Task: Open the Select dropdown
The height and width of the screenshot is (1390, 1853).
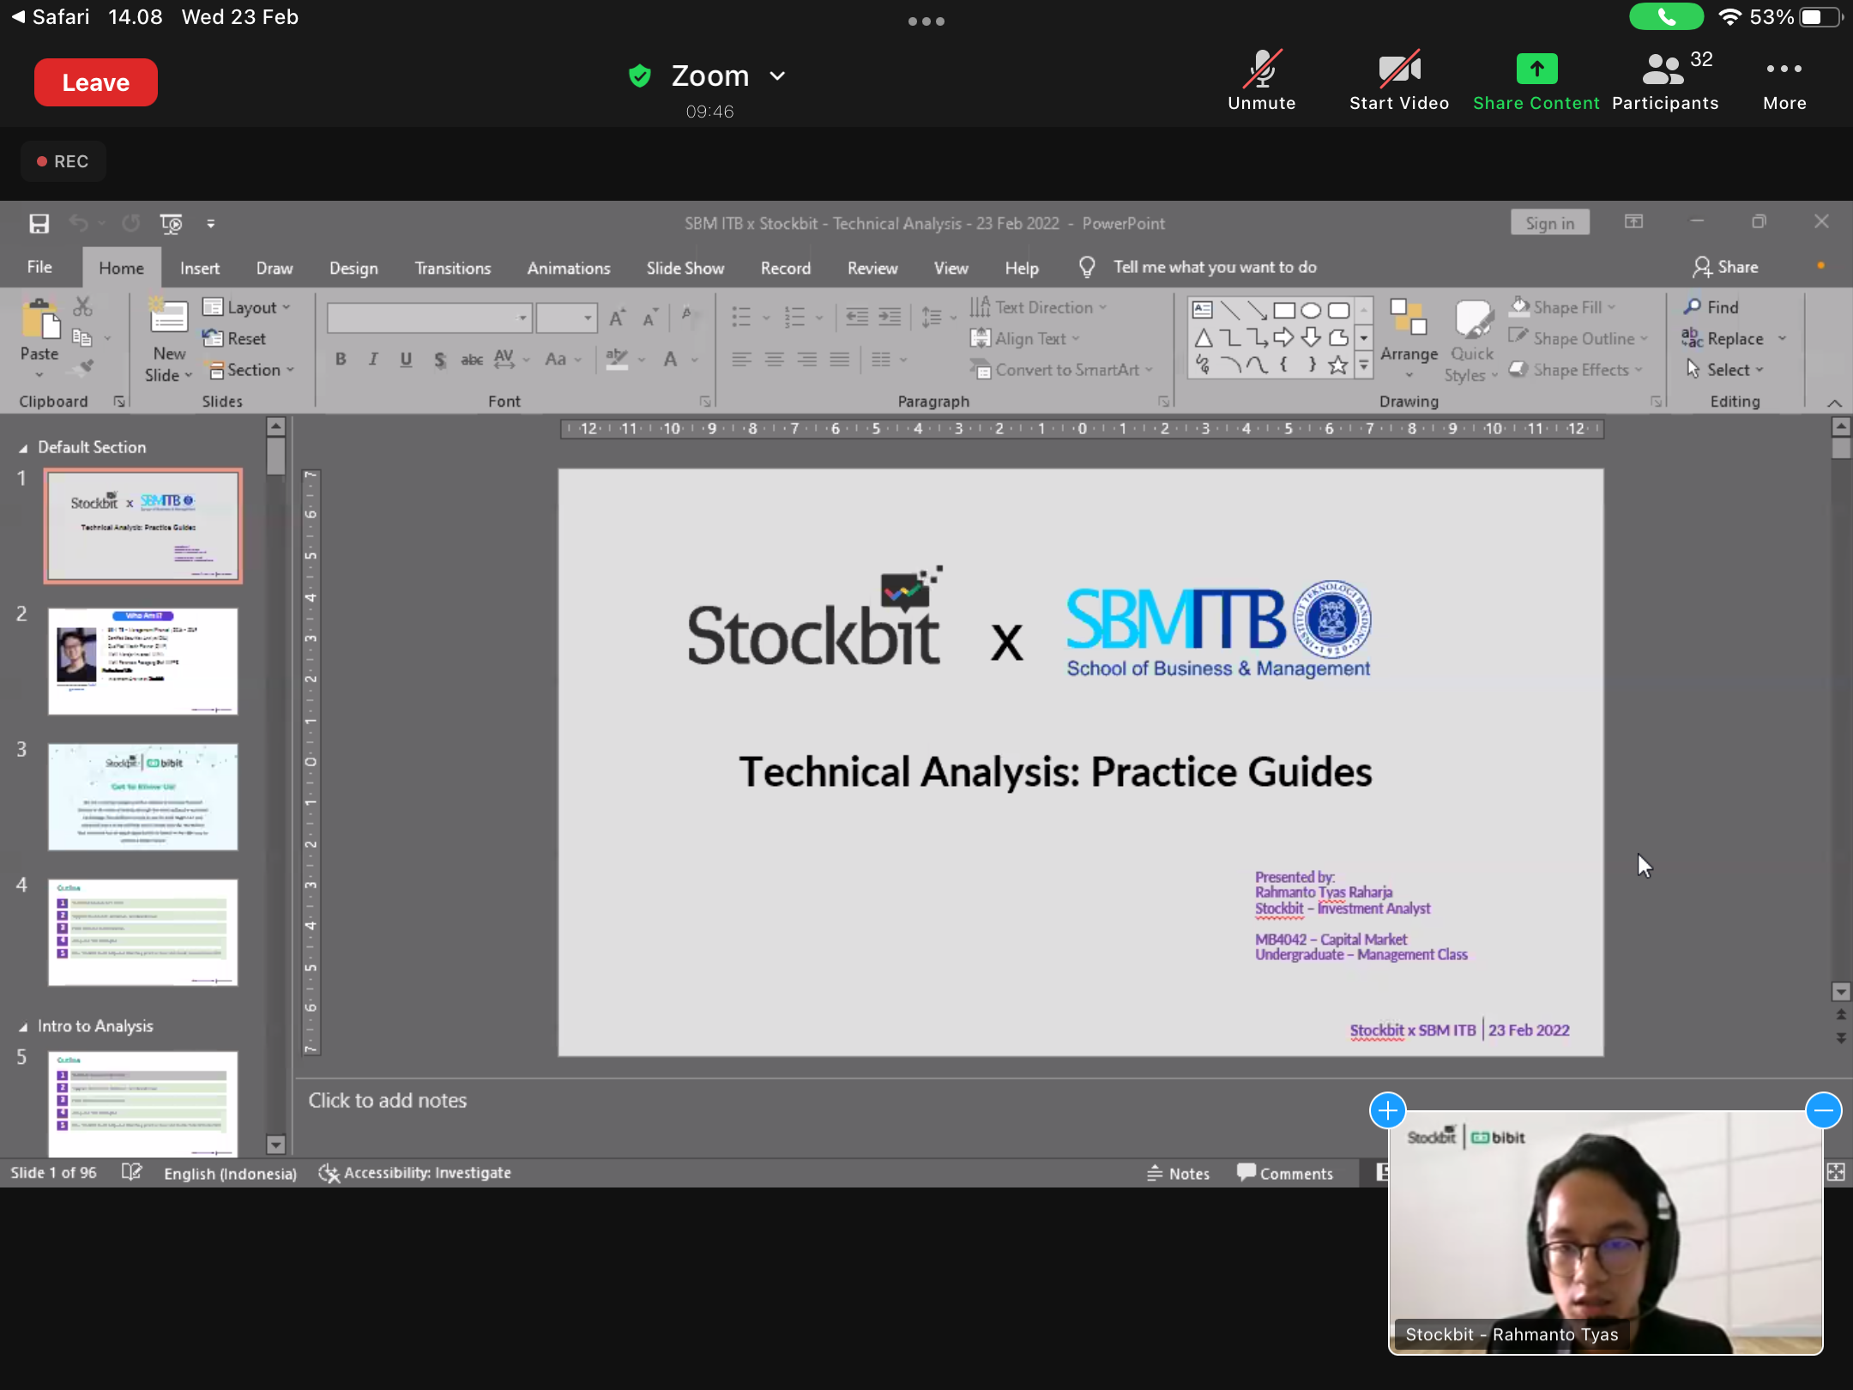Action: [x=1724, y=370]
